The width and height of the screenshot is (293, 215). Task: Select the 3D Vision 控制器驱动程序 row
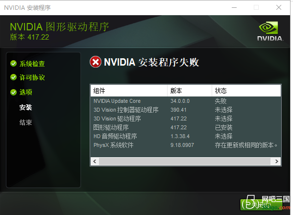tap(186, 110)
